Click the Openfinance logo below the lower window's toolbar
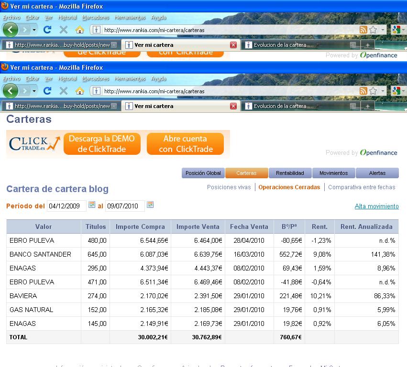Image resolution: width=407 pixels, height=367 pixels. click(x=378, y=152)
